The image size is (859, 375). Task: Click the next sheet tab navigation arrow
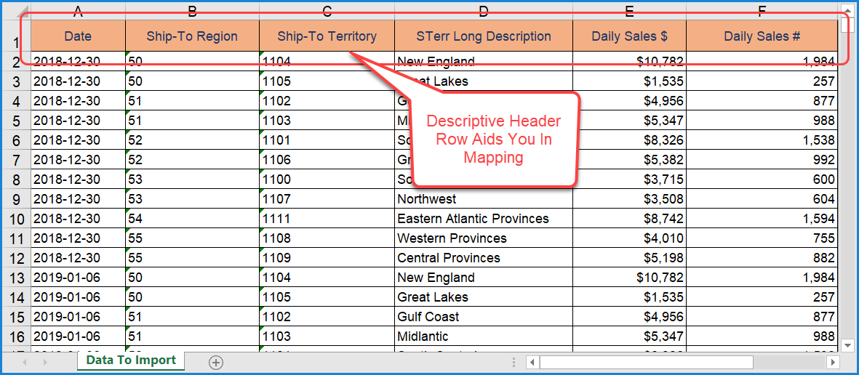46,362
